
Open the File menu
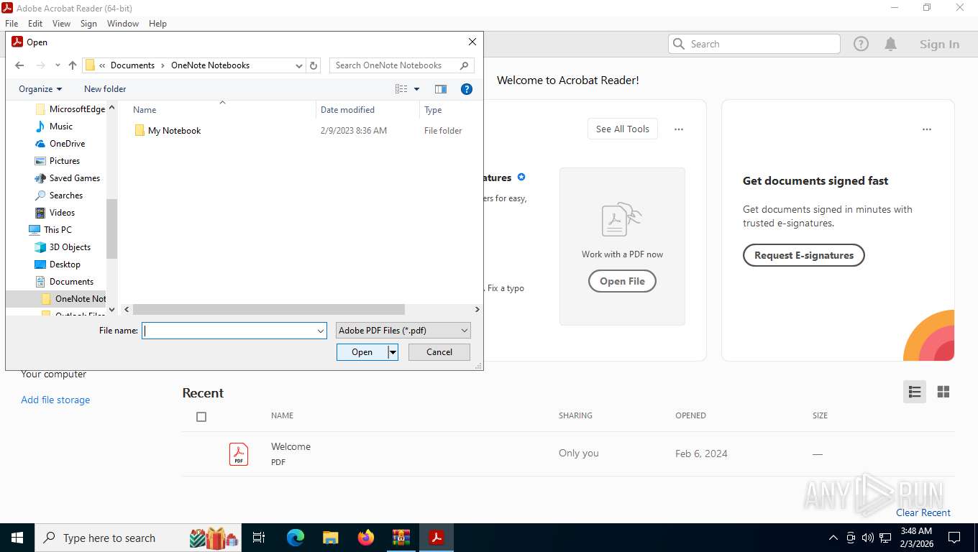point(12,24)
